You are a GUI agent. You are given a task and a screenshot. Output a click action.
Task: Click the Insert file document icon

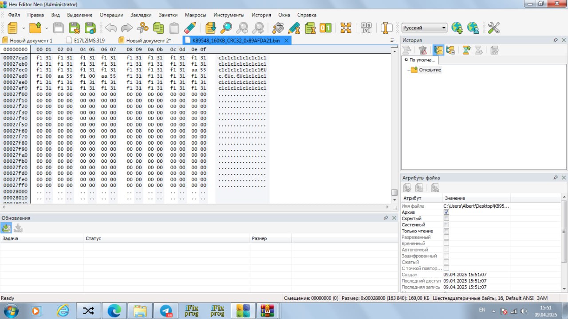[x=310, y=28]
